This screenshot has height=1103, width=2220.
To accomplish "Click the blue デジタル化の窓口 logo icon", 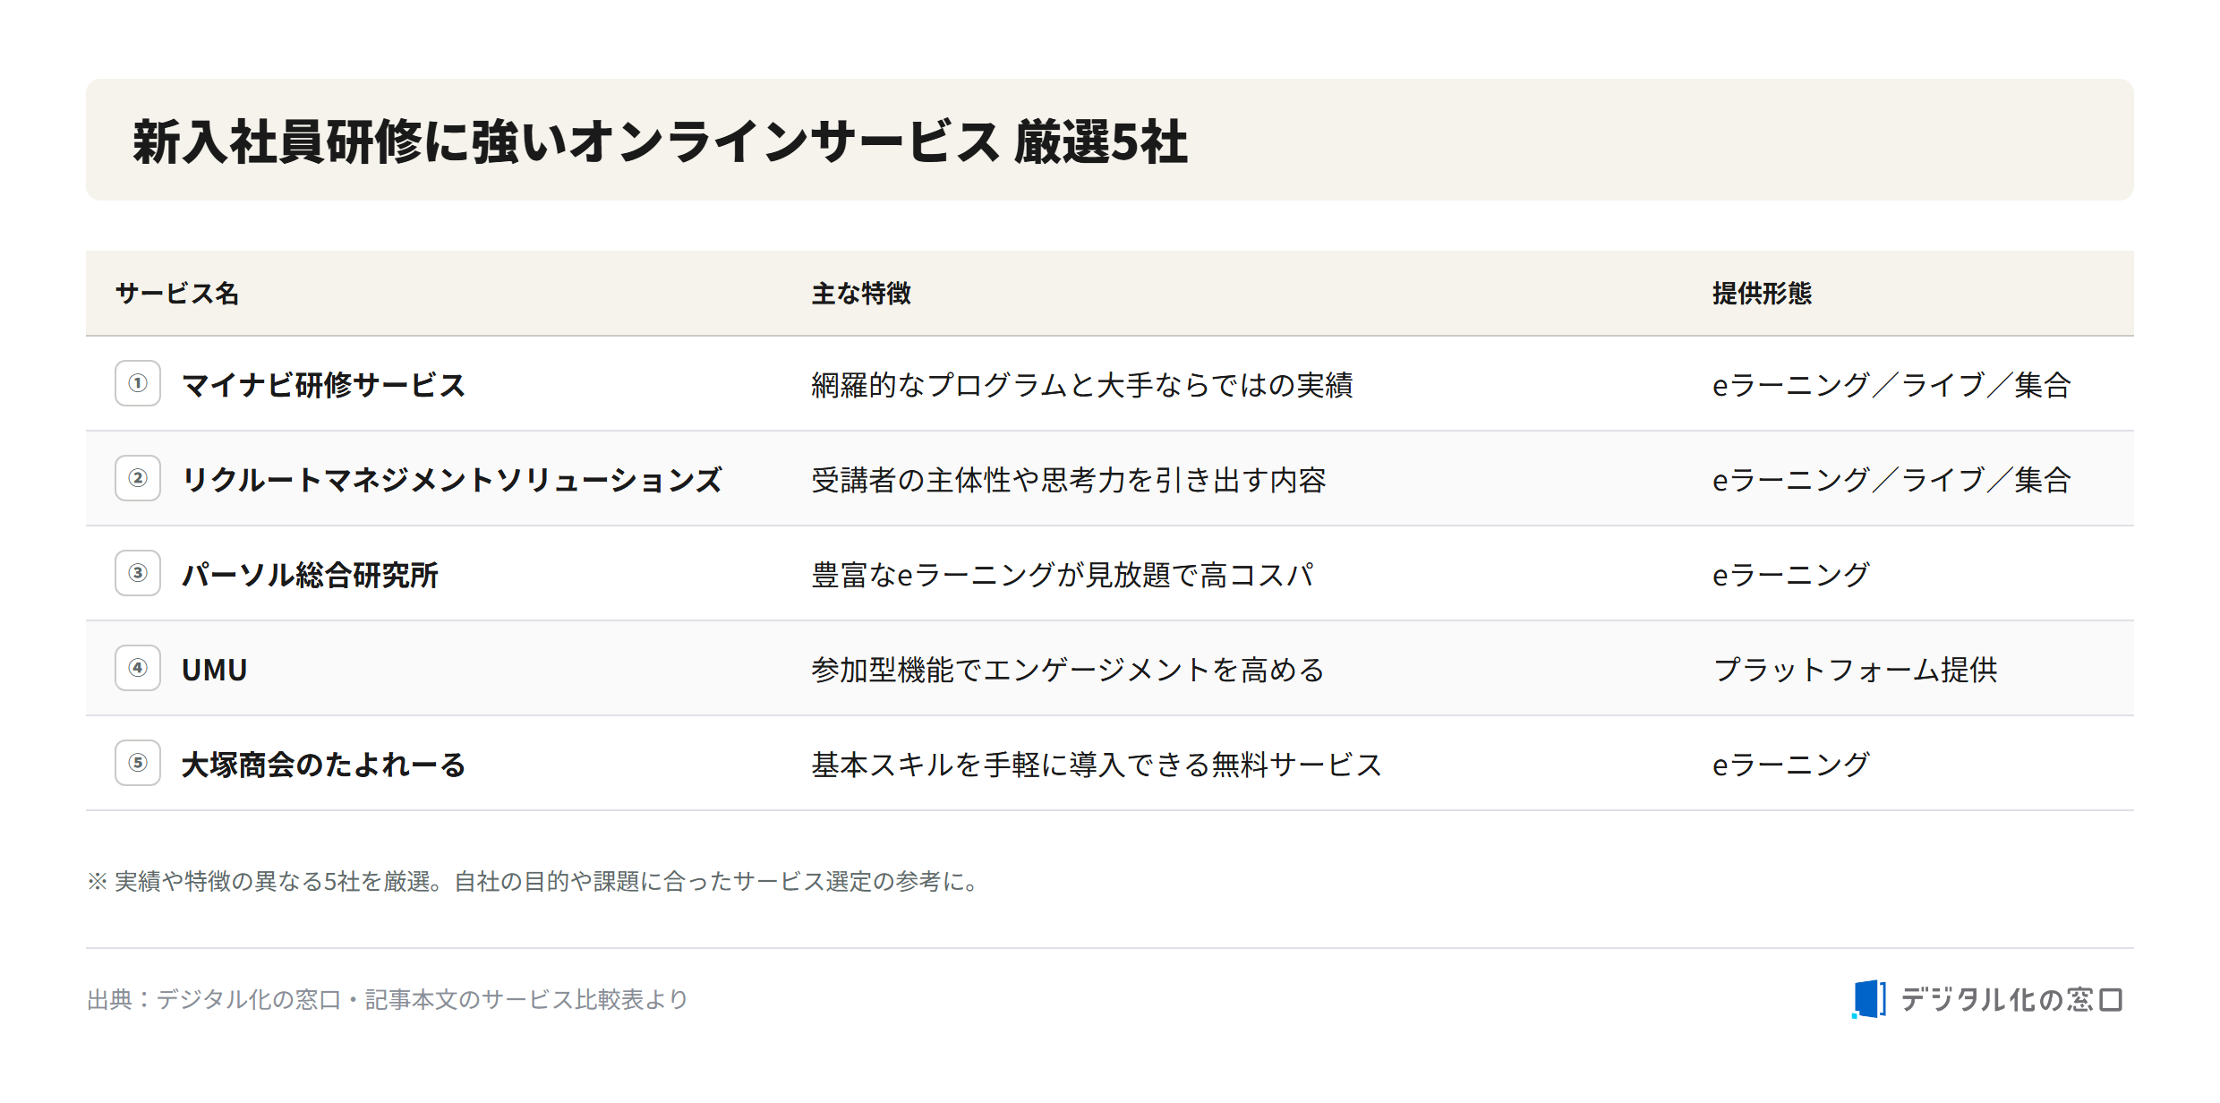I will (x=1869, y=999).
